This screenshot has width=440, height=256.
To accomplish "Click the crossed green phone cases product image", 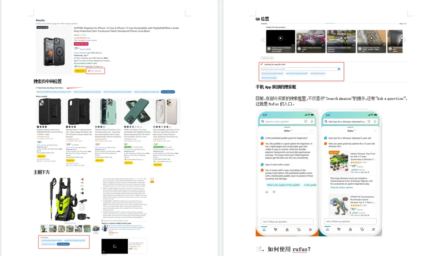I will click(x=137, y=111).
